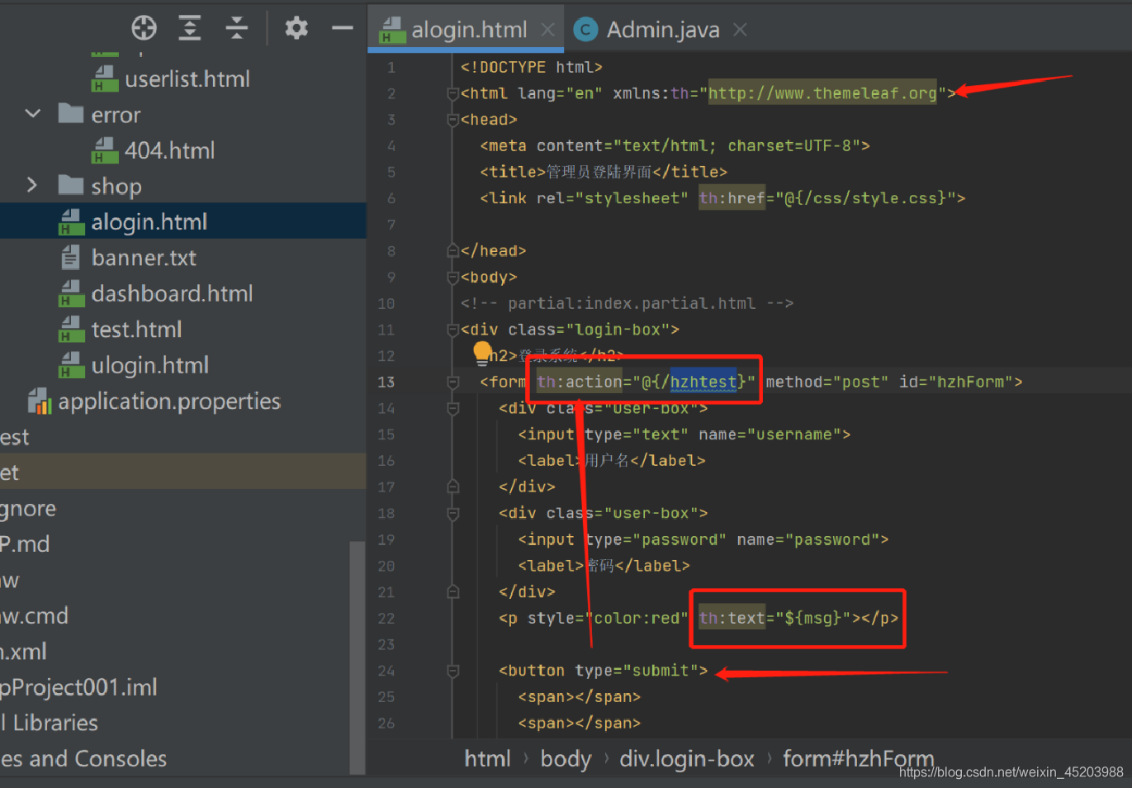Image resolution: width=1132 pixels, height=788 pixels.
Task: Close the Admin.java tab
Action: click(x=740, y=30)
